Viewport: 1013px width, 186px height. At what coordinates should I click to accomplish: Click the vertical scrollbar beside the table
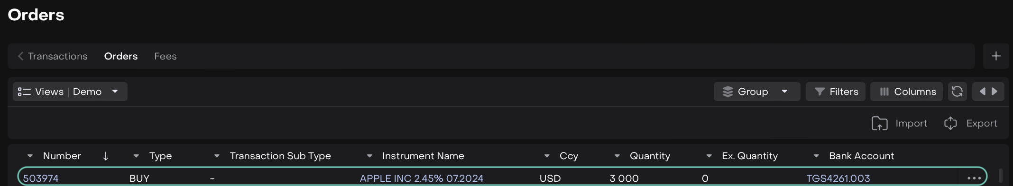tap(1001, 176)
